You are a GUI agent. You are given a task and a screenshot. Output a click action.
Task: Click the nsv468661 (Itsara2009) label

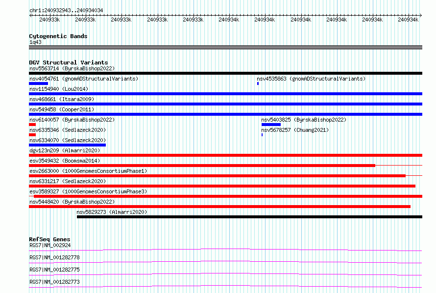coord(62,99)
